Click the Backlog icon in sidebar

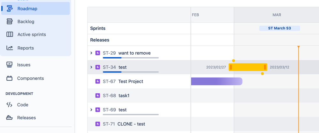tap(10, 22)
